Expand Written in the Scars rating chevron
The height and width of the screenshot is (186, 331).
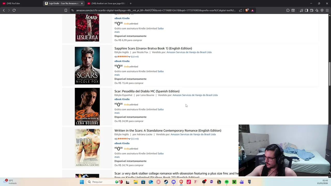point(129,139)
